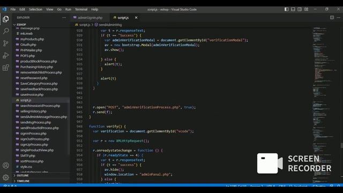Open the Search view in activity bar

pyautogui.click(x=6, y=31)
